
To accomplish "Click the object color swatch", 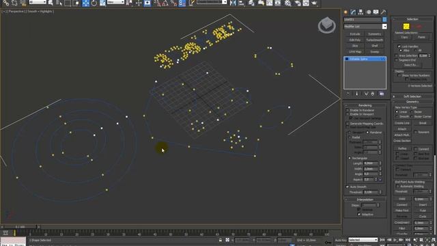I will pyautogui.click(x=384, y=19).
